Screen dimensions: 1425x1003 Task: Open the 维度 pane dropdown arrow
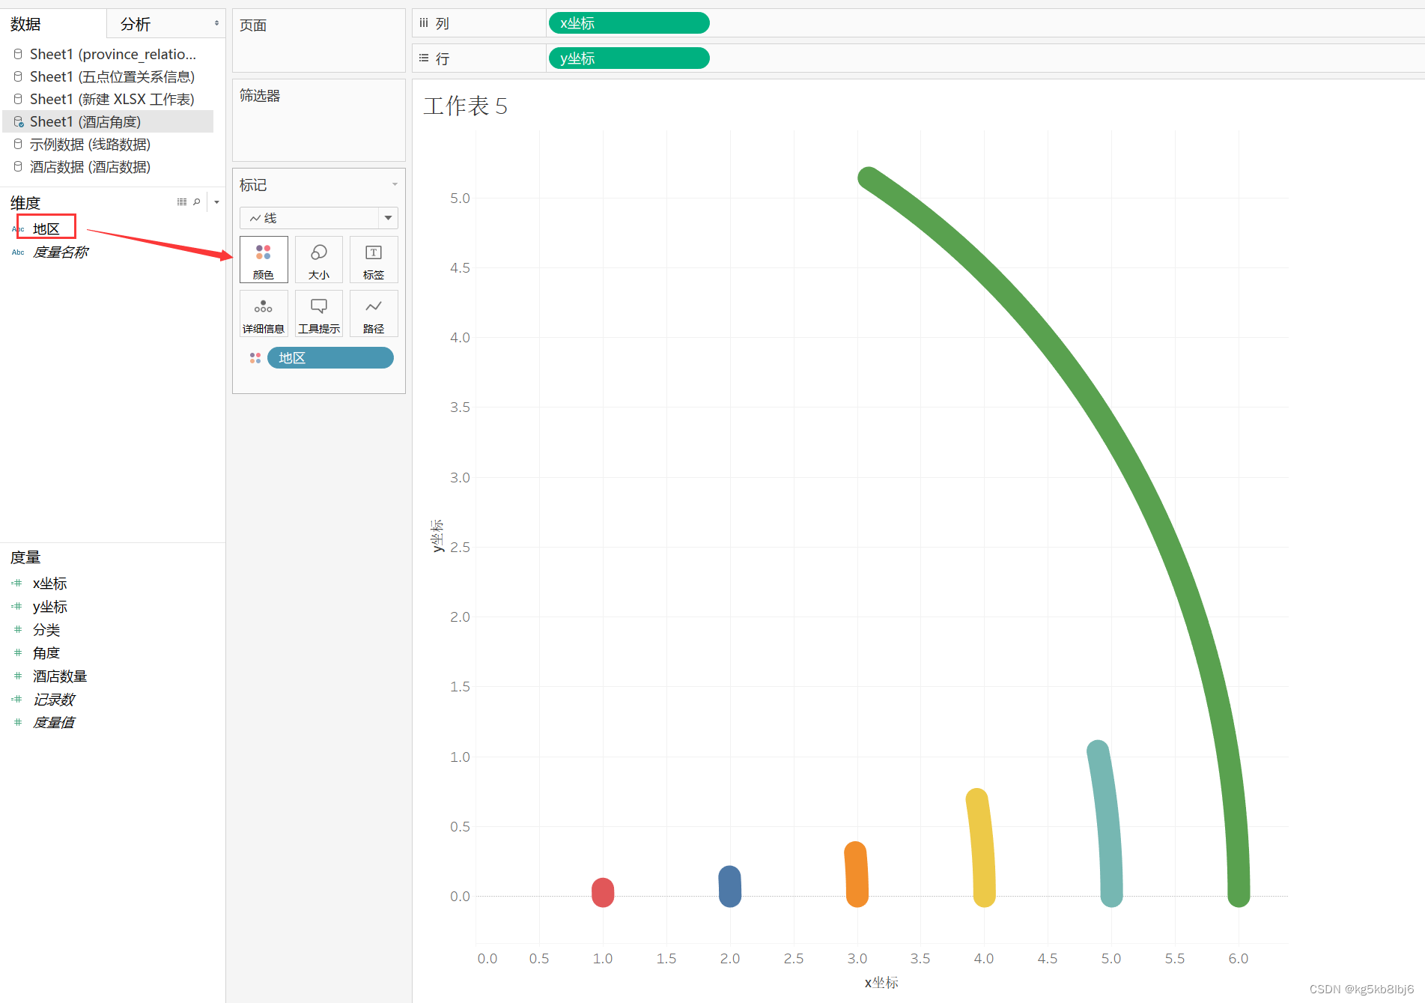tap(216, 202)
